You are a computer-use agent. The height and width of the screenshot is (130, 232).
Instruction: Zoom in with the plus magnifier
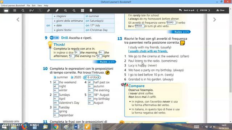(65, 10)
